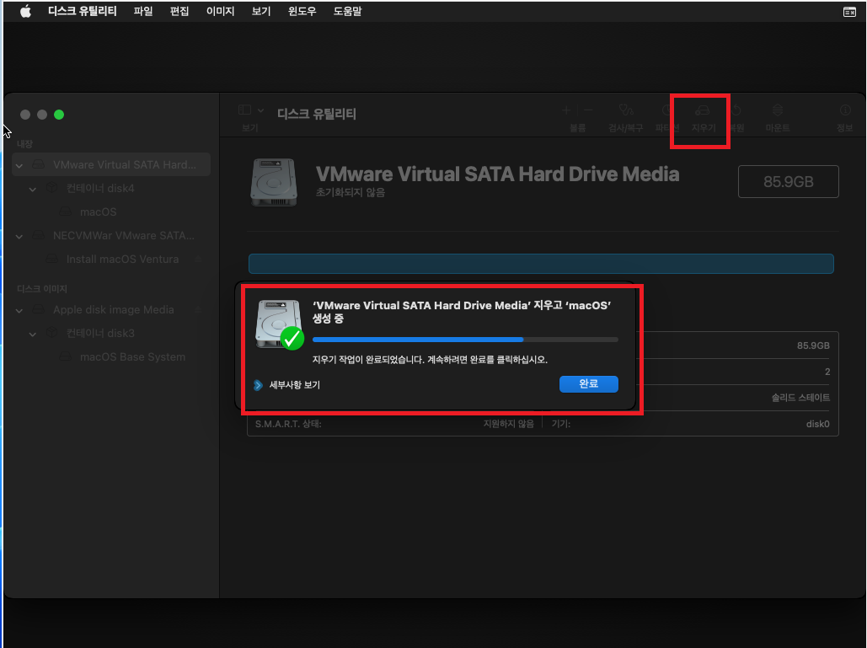Select macOS Base System volume
867x648 pixels.
[132, 356]
